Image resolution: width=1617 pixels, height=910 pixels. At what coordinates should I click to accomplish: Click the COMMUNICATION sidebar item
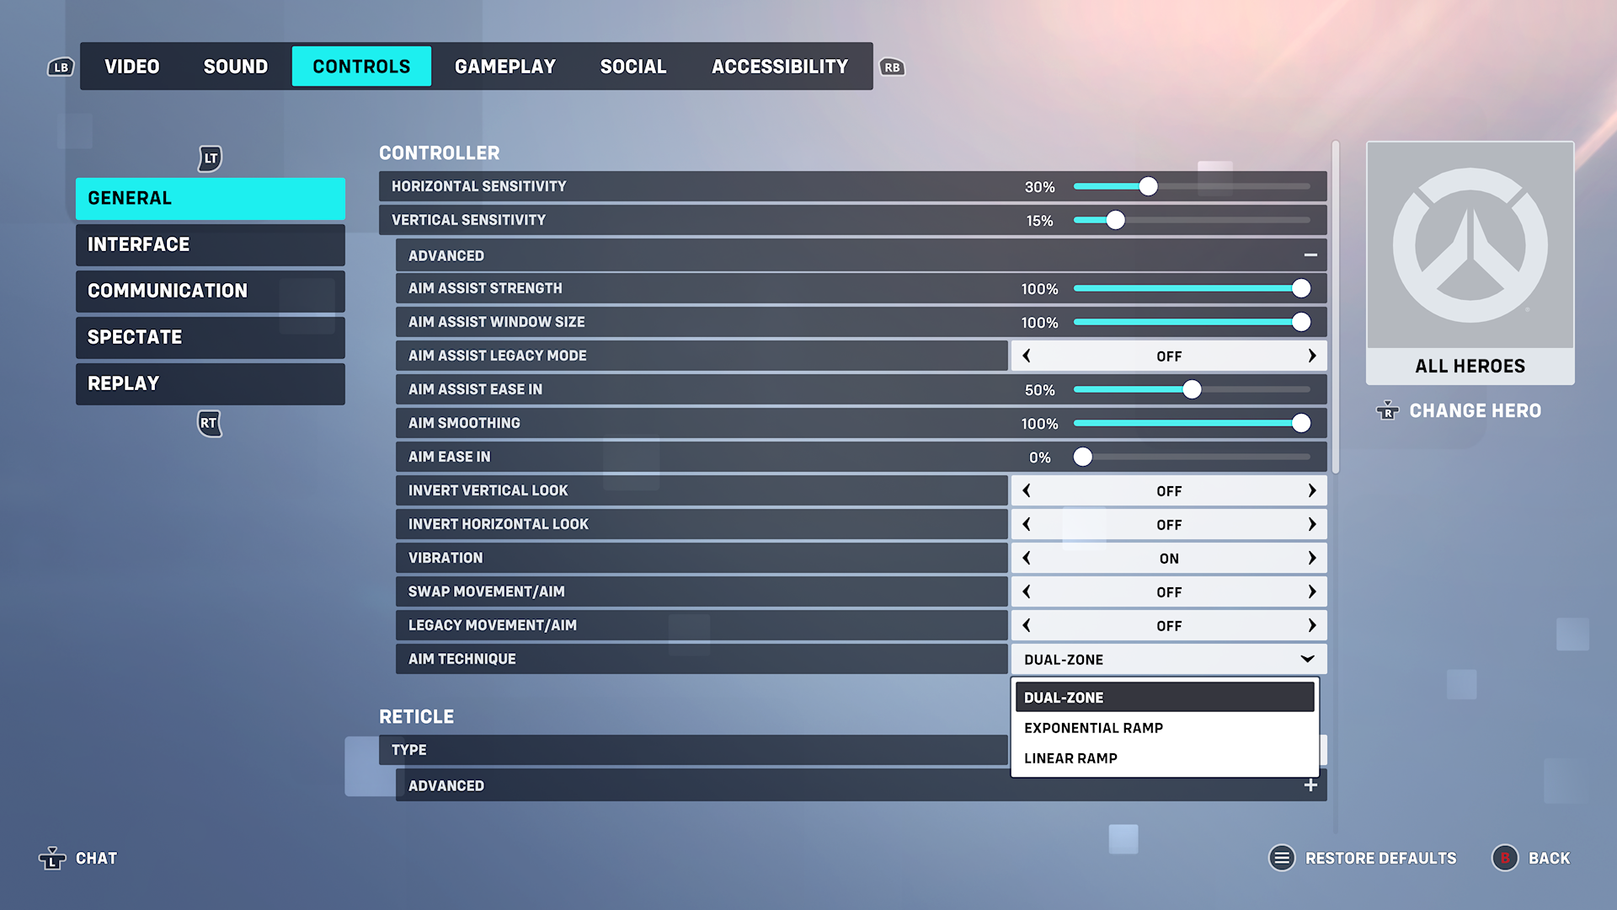click(210, 291)
